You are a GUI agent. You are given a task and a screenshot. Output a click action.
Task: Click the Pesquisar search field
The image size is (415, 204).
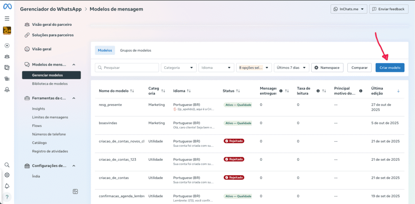[127, 68]
